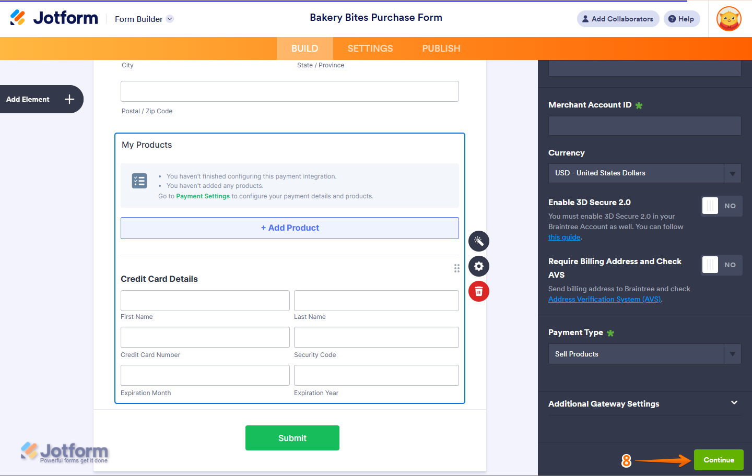Switch to the BUILD tab
The width and height of the screenshot is (752, 476).
pos(304,49)
